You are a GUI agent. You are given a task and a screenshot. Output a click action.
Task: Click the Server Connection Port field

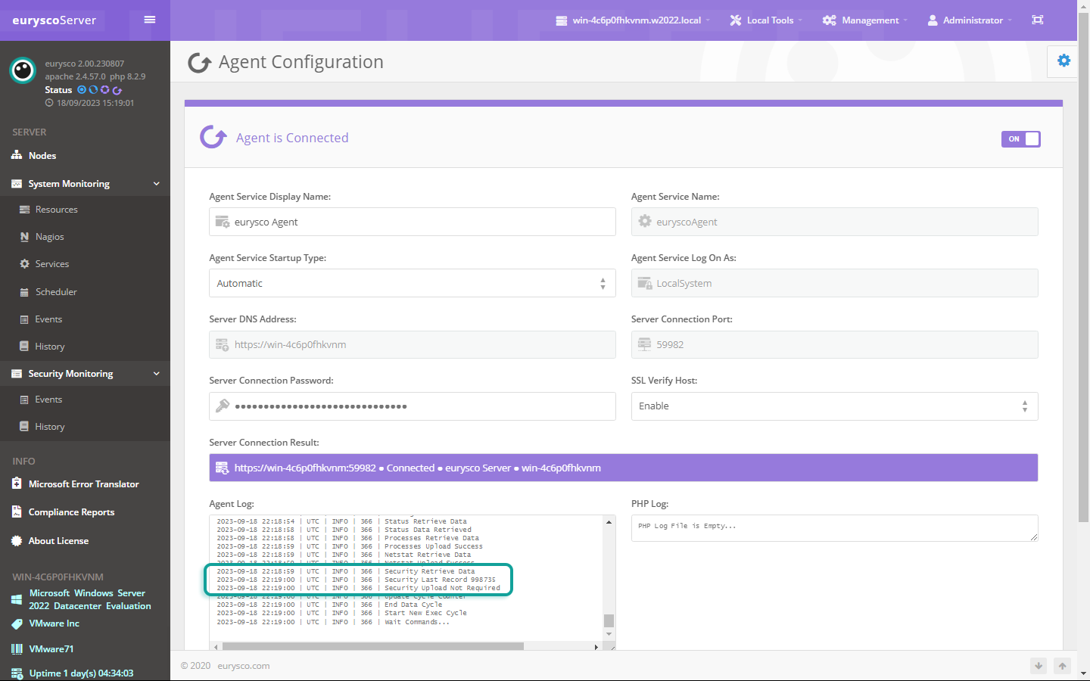[834, 344]
